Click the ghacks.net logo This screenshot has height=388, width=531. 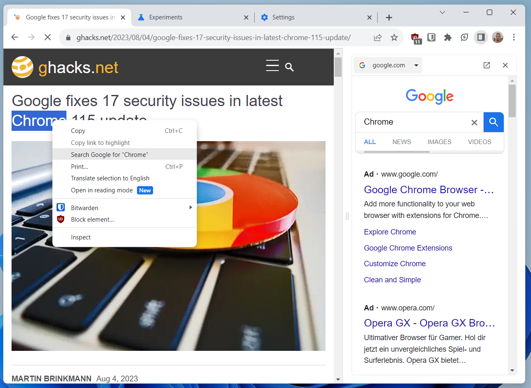pyautogui.click(x=65, y=67)
